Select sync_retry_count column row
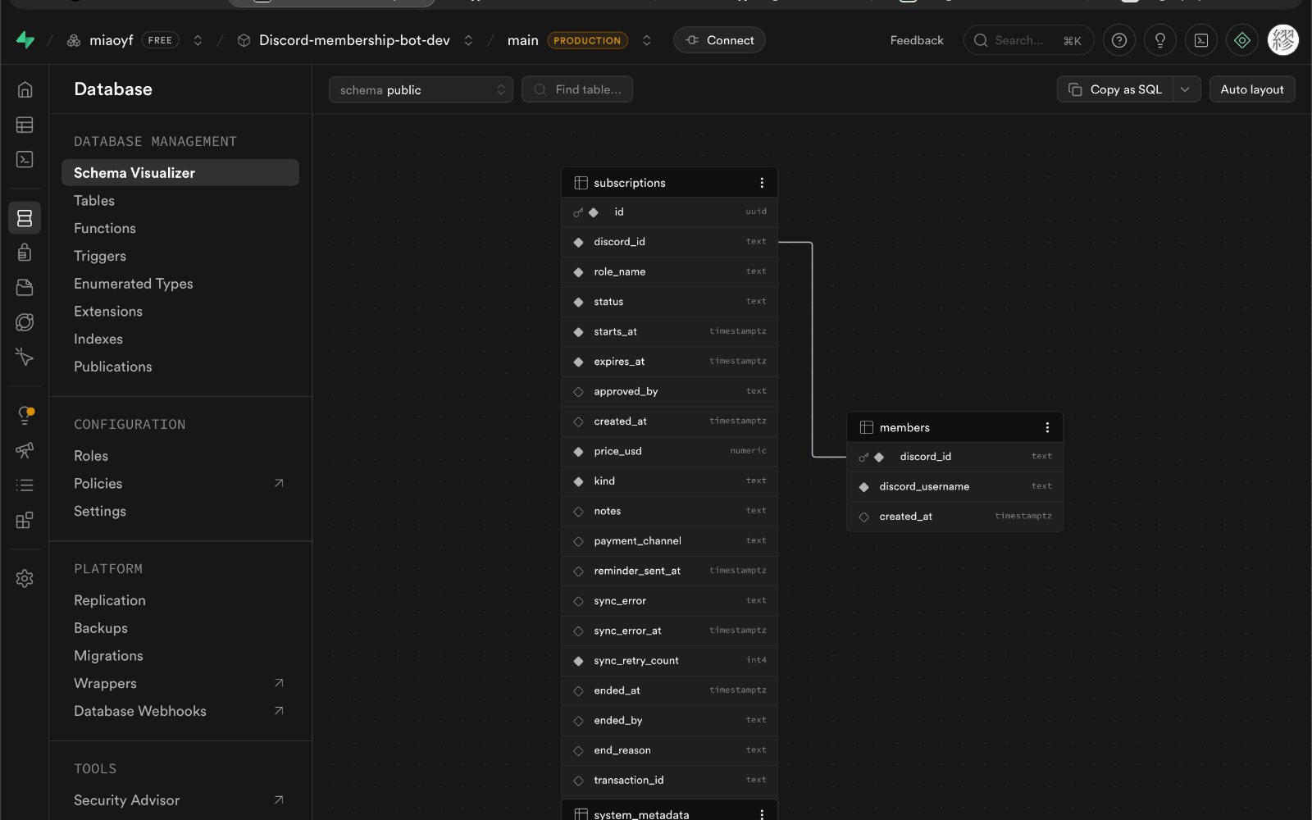 click(x=669, y=661)
